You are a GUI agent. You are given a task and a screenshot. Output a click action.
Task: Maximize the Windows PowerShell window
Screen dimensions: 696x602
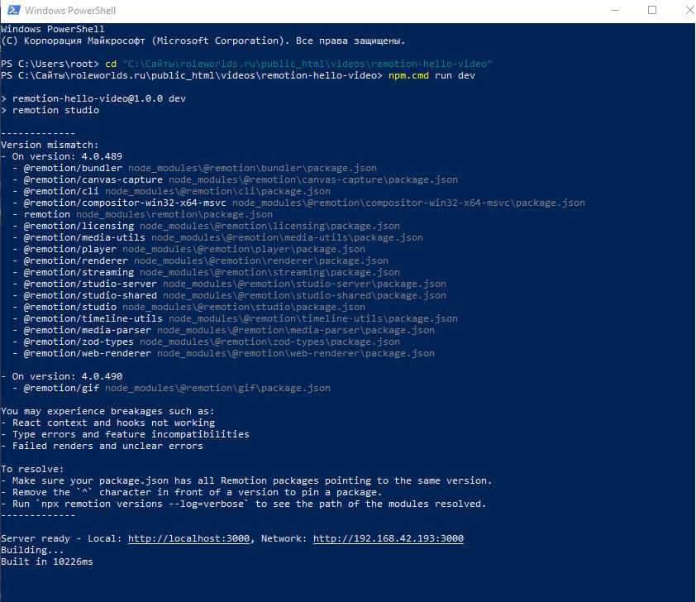[x=652, y=10]
